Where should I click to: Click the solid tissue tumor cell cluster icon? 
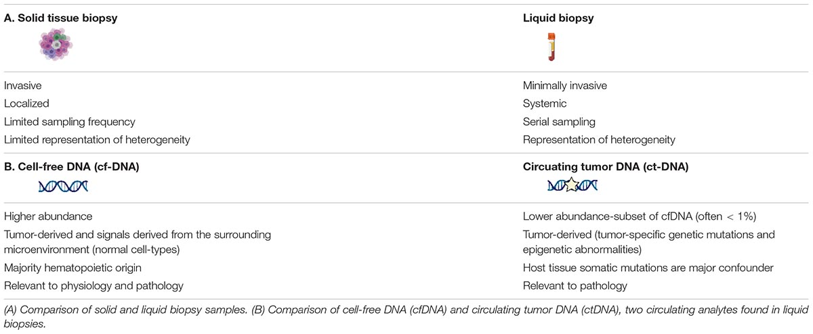click(56, 47)
